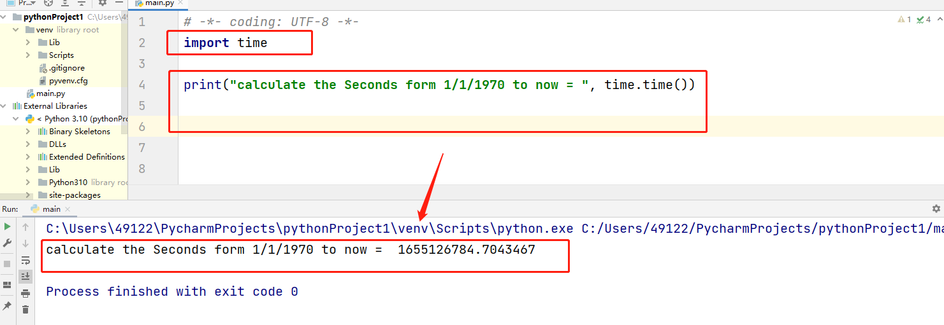Click Down the Stack Trace arrow

(x=25, y=243)
